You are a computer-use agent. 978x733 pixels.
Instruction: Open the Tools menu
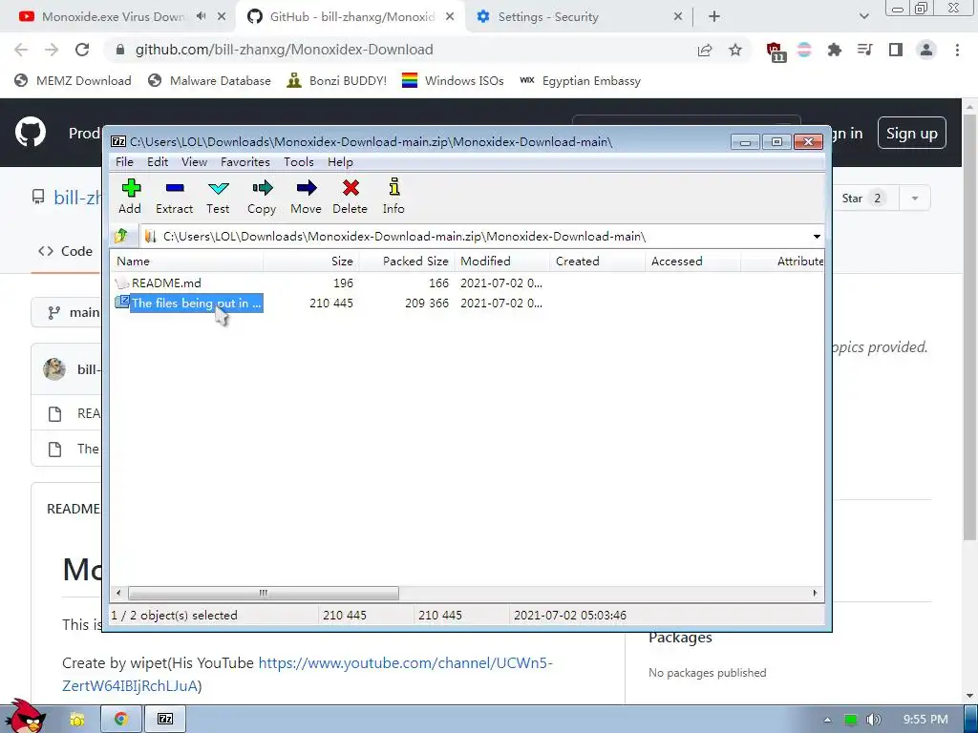click(298, 162)
